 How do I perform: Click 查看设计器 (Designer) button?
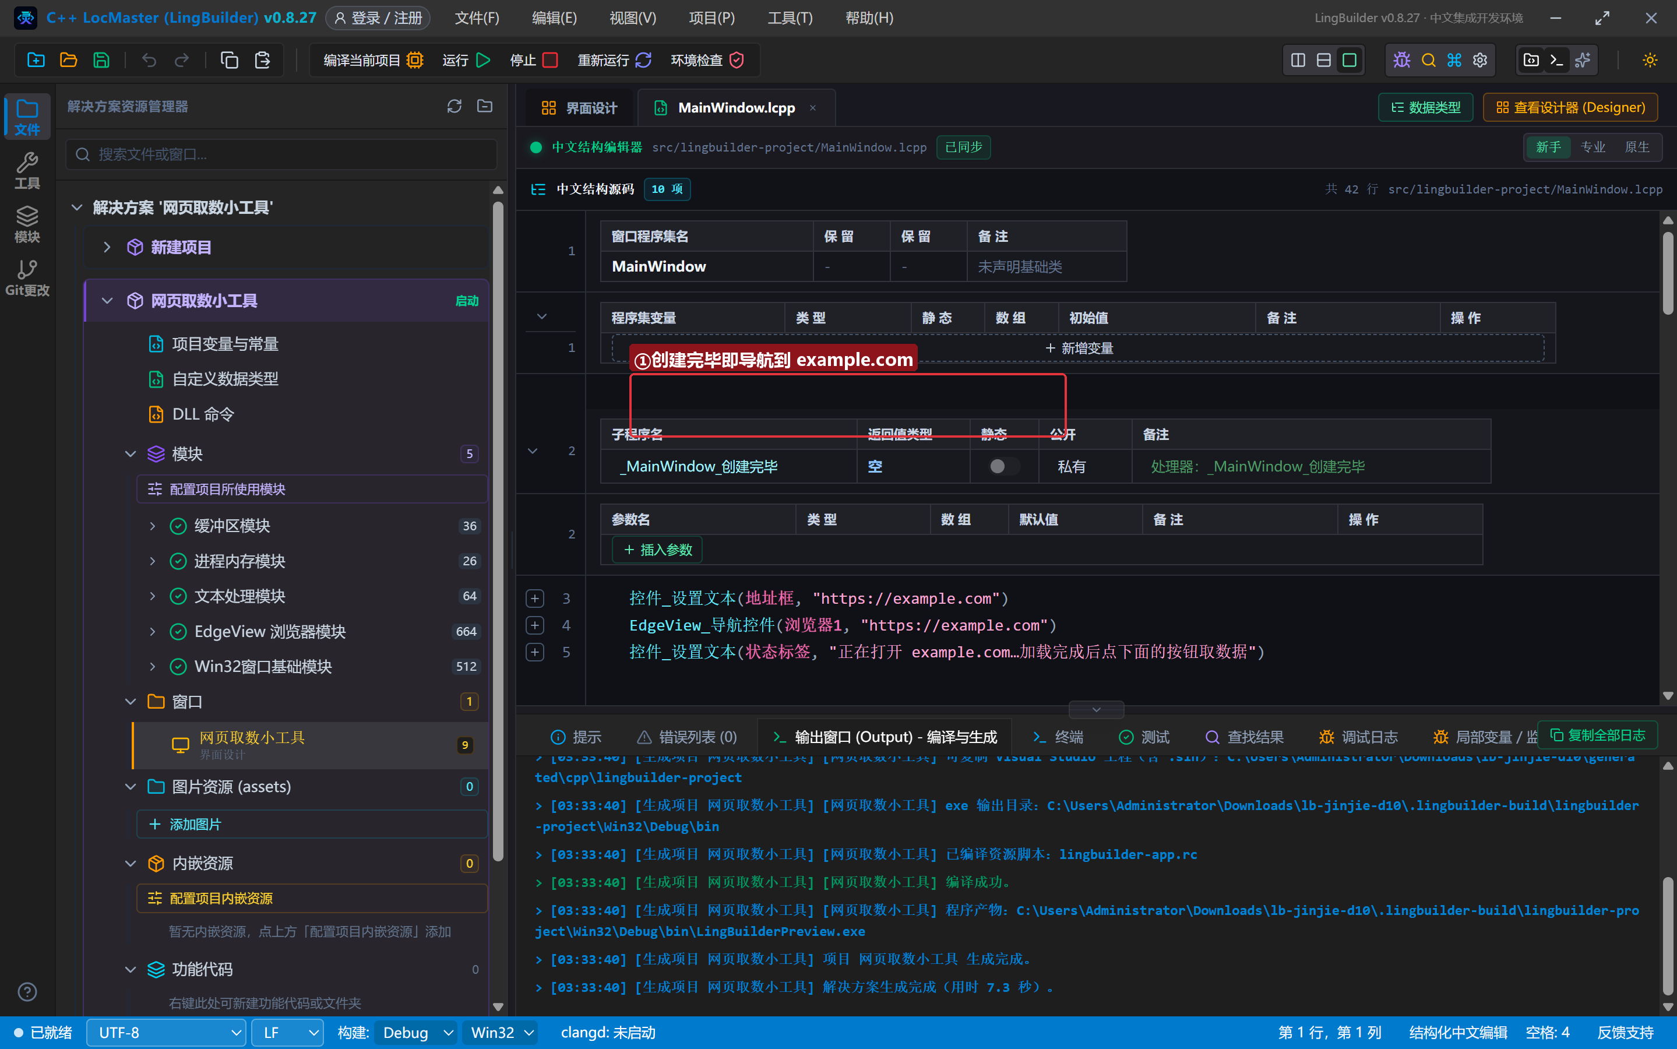tap(1570, 108)
